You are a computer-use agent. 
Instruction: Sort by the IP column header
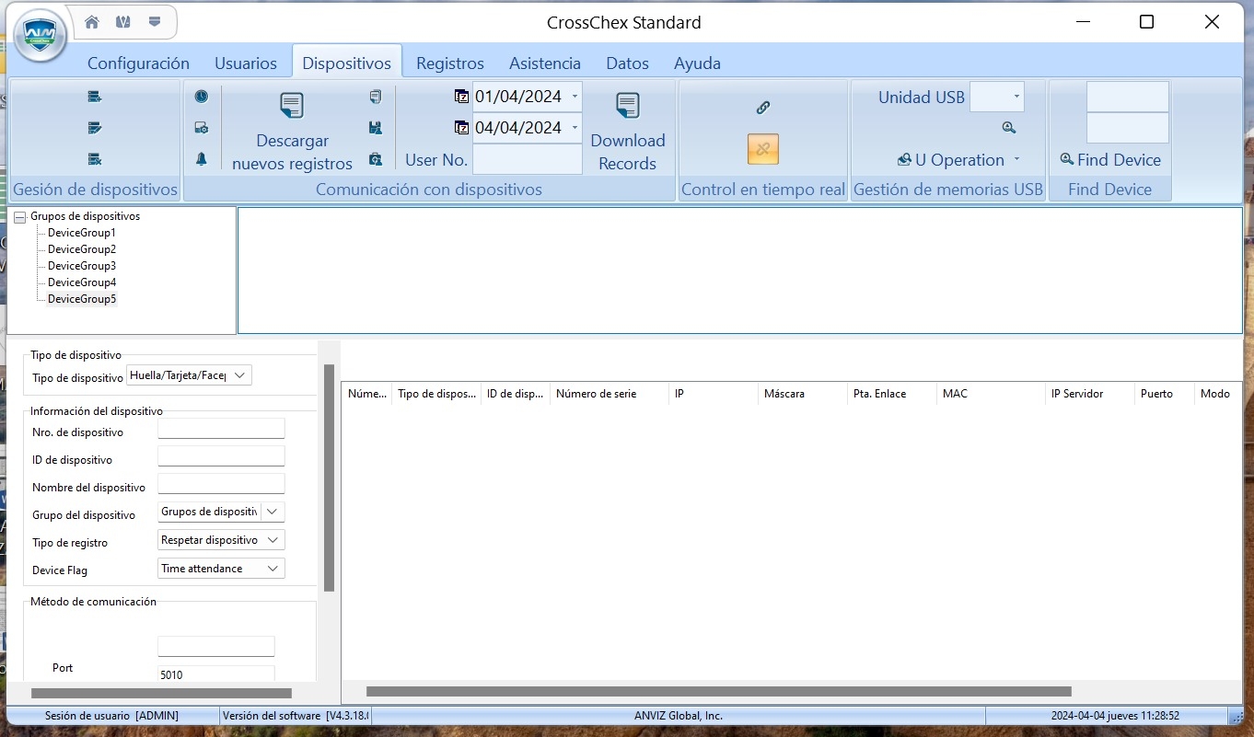pyautogui.click(x=714, y=394)
